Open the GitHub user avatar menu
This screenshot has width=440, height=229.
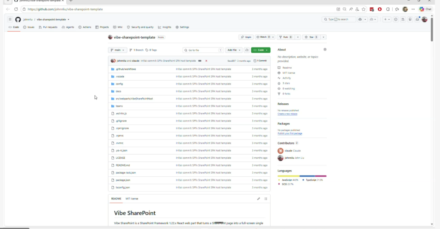point(425,19)
